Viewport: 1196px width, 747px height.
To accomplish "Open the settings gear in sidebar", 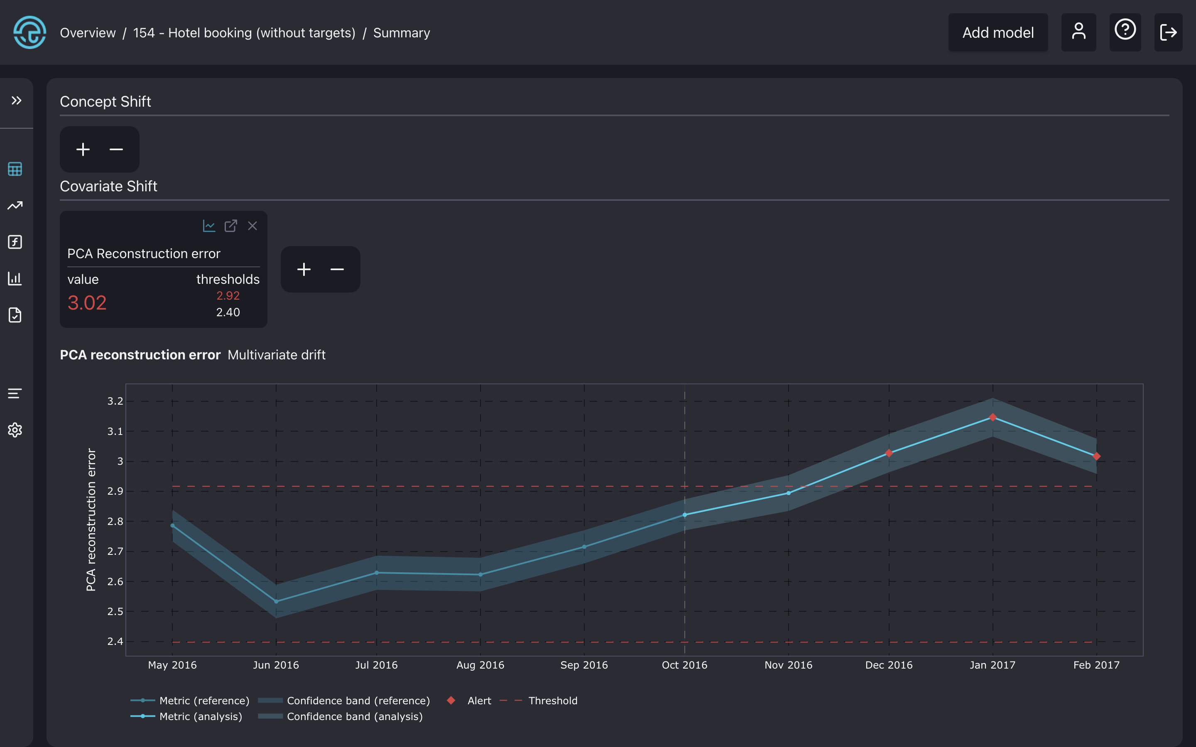I will (15, 430).
